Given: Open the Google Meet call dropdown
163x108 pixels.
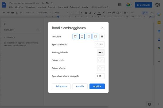Looking at the screenshot, I should tap(129, 5).
